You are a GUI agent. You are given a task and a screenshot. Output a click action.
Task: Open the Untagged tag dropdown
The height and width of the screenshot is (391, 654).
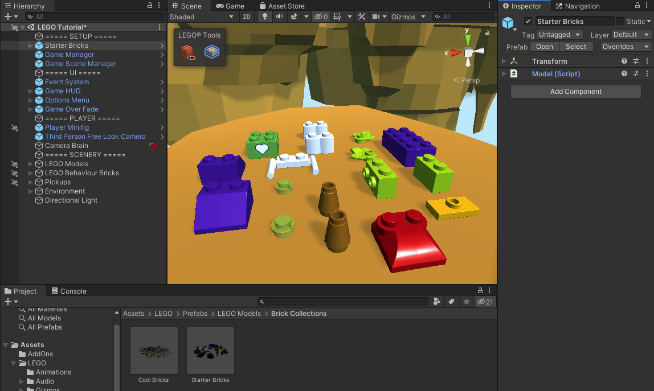pyautogui.click(x=559, y=35)
